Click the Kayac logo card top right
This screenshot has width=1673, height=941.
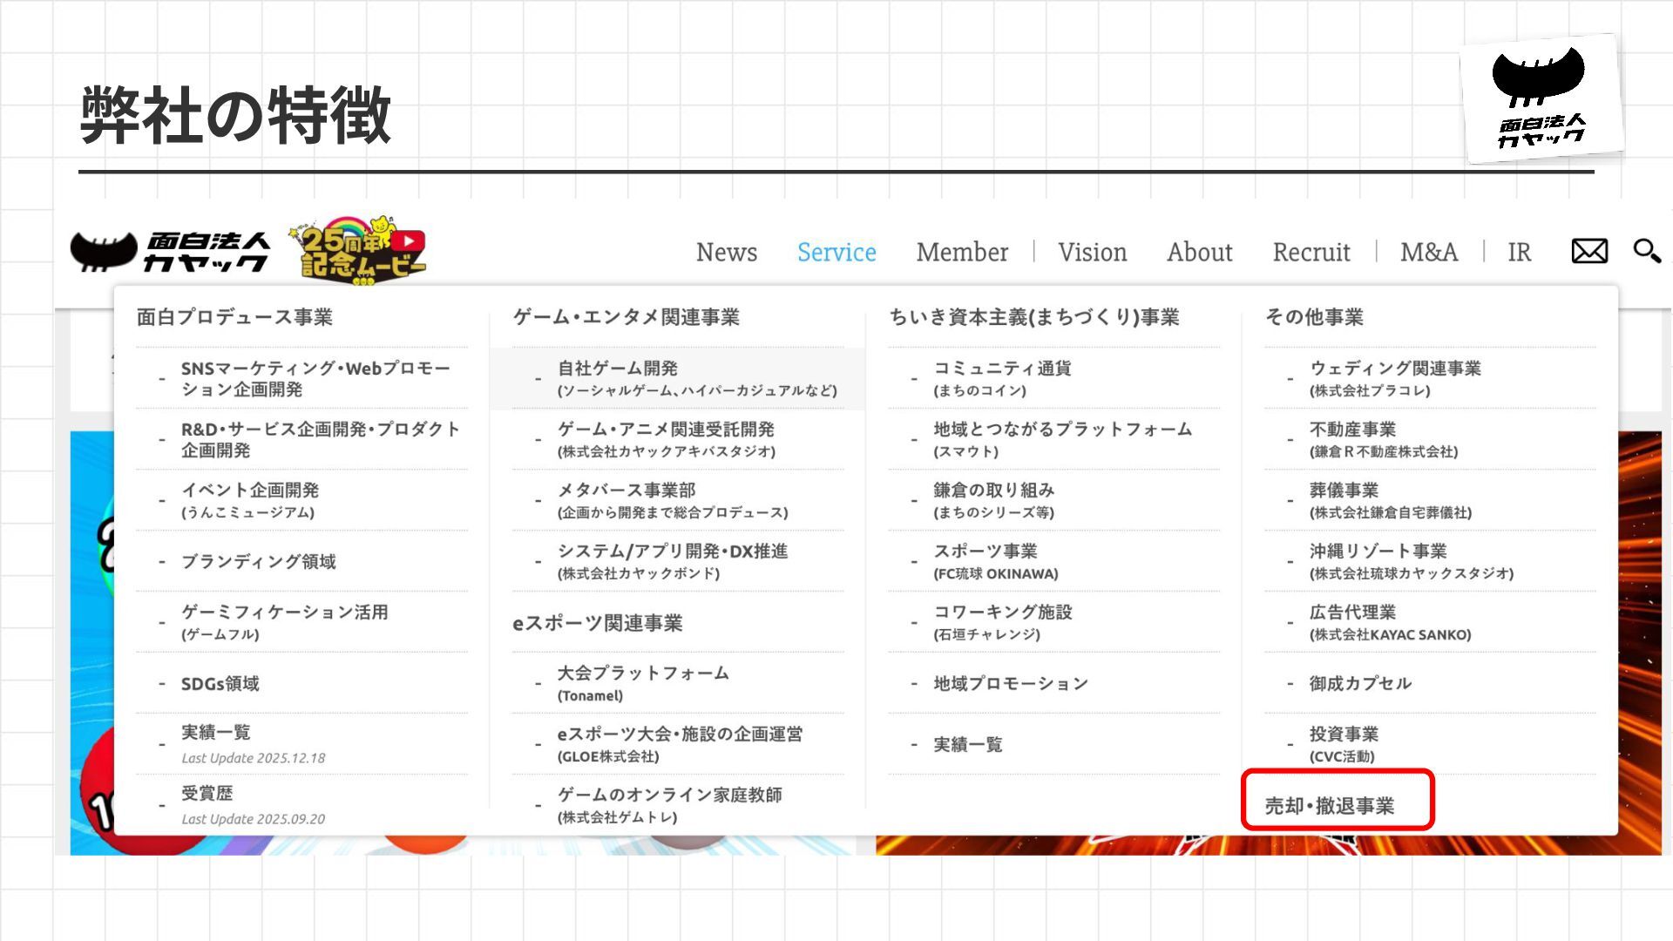tap(1541, 98)
